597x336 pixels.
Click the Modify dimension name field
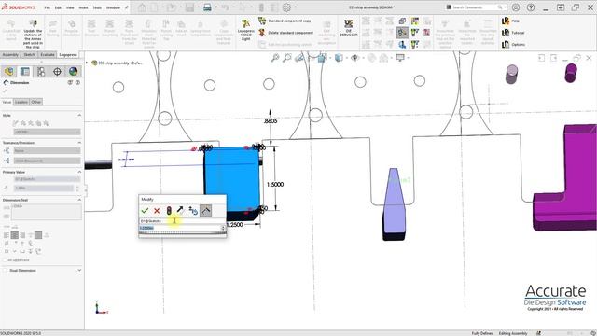coord(182,221)
